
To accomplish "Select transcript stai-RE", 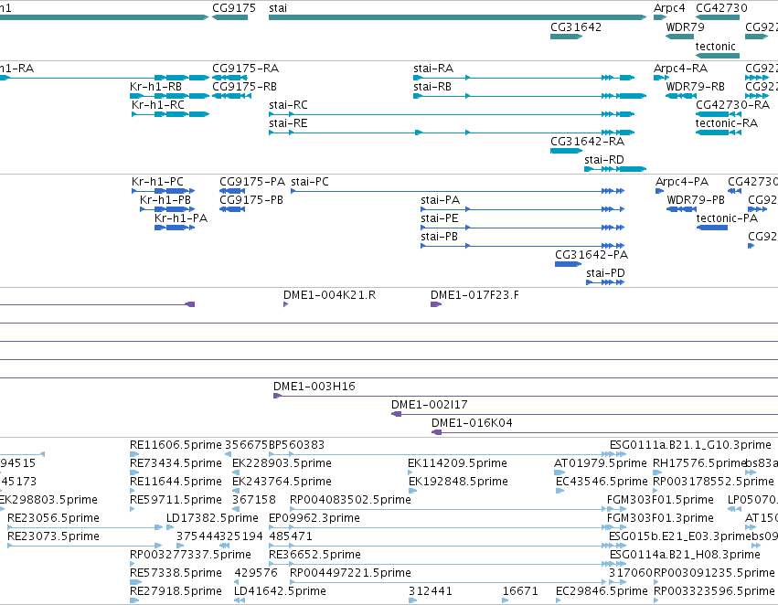I will tap(452, 133).
